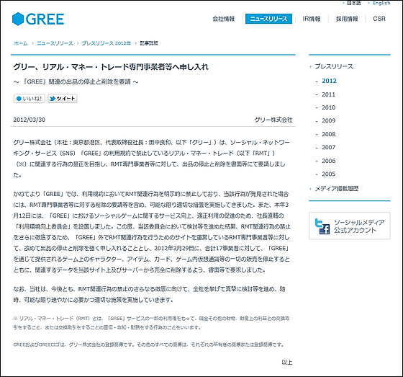Click the closing 以上 text
403x377 pixels.
[287, 363]
